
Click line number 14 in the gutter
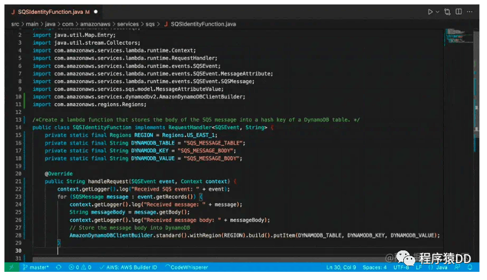(x=18, y=127)
